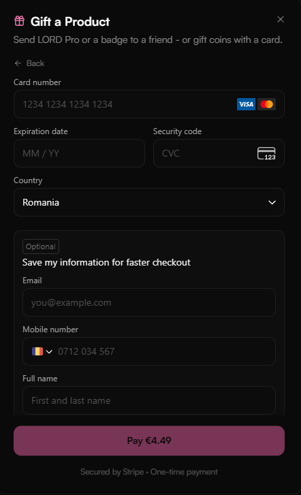This screenshot has width=301, height=495.
Task: Click the CVC card hint icon
Action: (266, 153)
